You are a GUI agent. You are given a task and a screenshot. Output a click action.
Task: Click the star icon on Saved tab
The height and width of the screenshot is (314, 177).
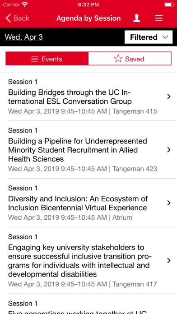[118, 59]
